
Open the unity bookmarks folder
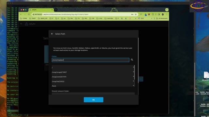(x=99, y=19)
